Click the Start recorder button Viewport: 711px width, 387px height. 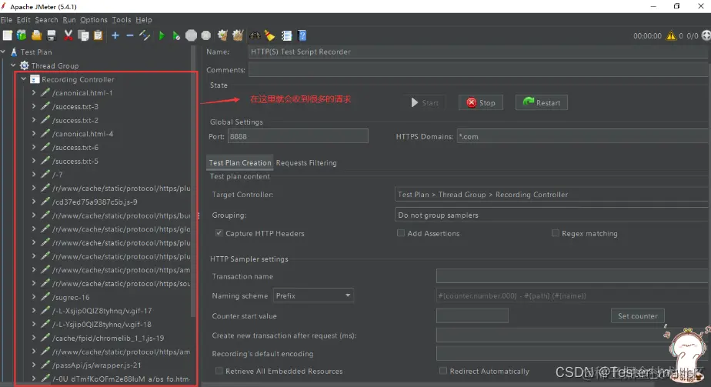click(x=425, y=102)
